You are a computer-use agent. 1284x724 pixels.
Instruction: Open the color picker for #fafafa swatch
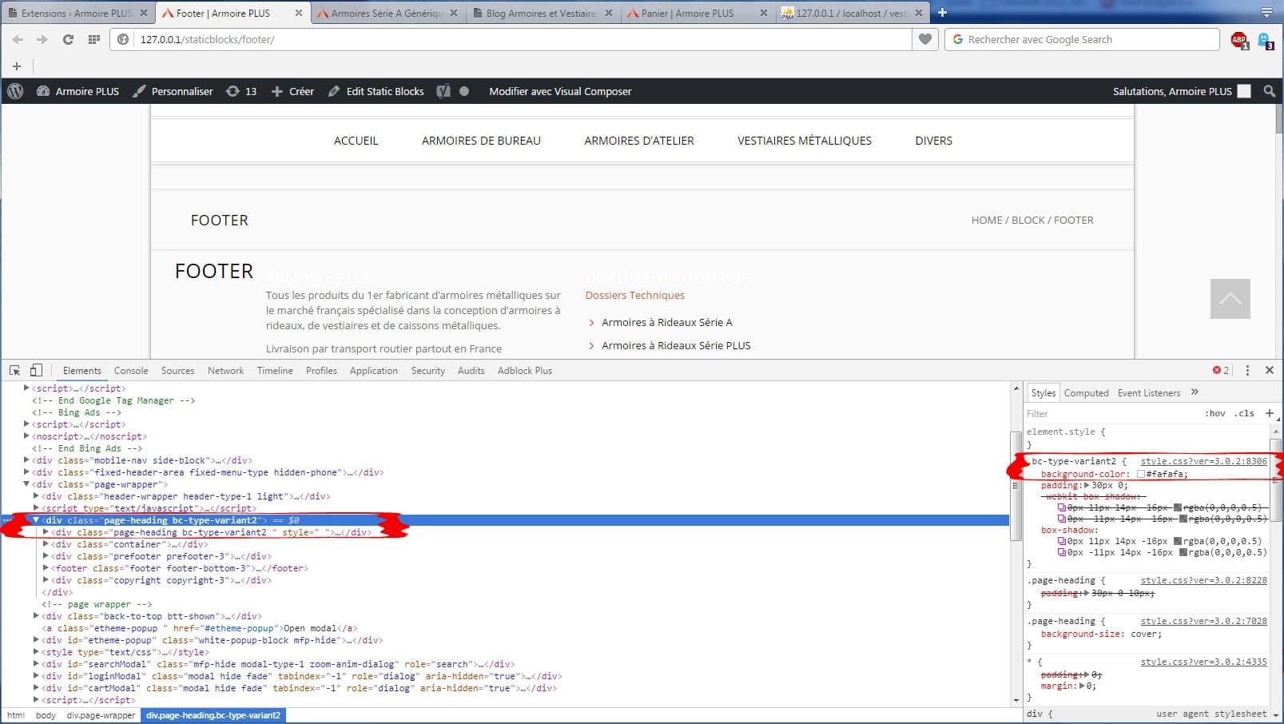click(x=1140, y=474)
